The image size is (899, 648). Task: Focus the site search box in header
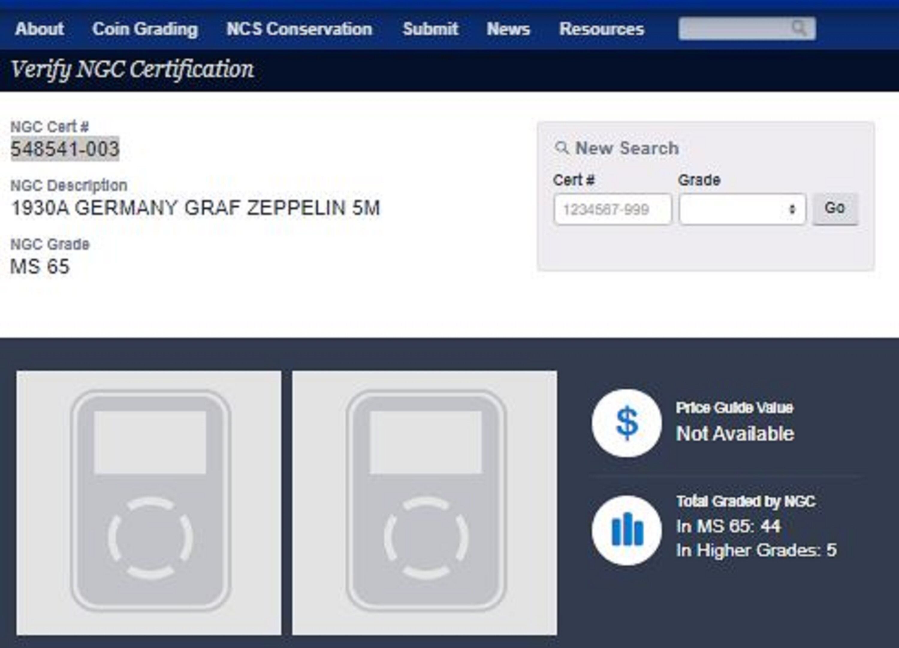[x=733, y=28]
